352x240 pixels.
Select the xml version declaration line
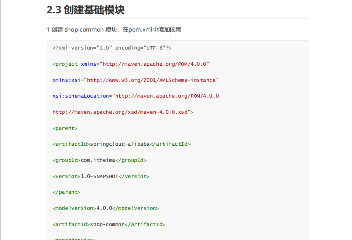coord(112,48)
